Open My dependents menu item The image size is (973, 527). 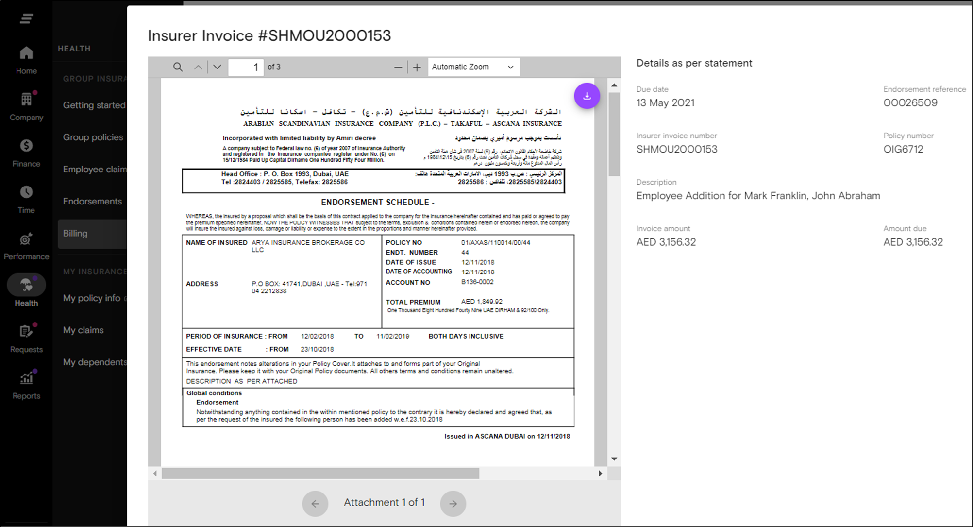tap(94, 362)
